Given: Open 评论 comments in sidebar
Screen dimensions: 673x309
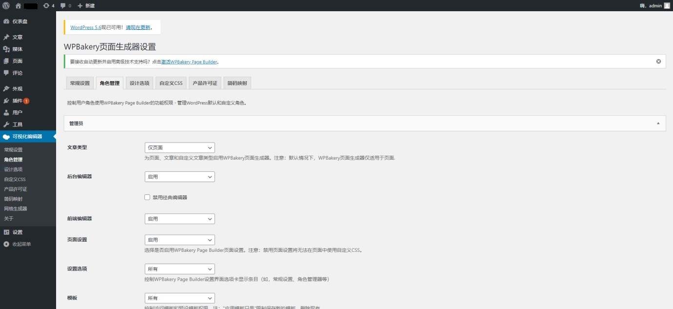Looking at the screenshot, I should click(28, 73).
